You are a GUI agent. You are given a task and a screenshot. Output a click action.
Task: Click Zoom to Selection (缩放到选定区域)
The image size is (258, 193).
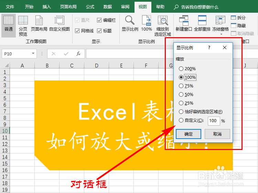click(163, 26)
